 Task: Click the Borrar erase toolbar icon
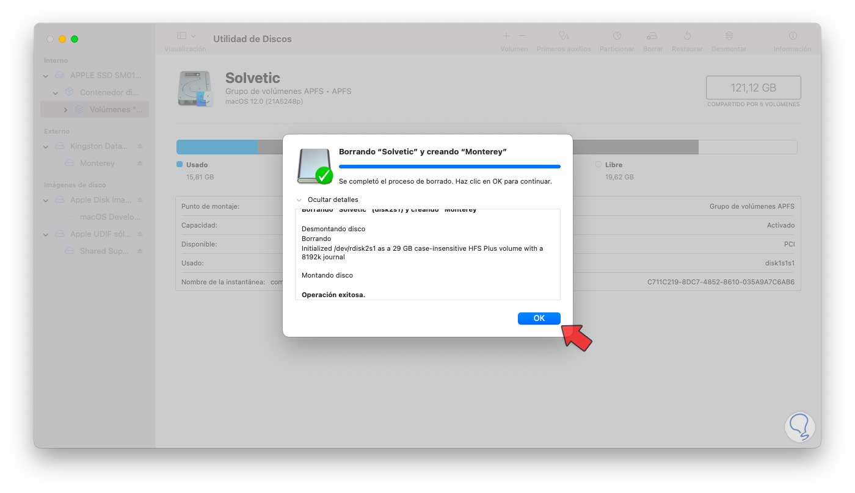tap(652, 37)
